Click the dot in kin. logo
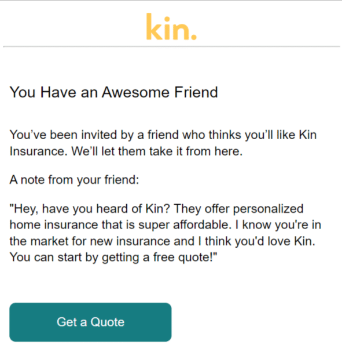 (x=194, y=37)
